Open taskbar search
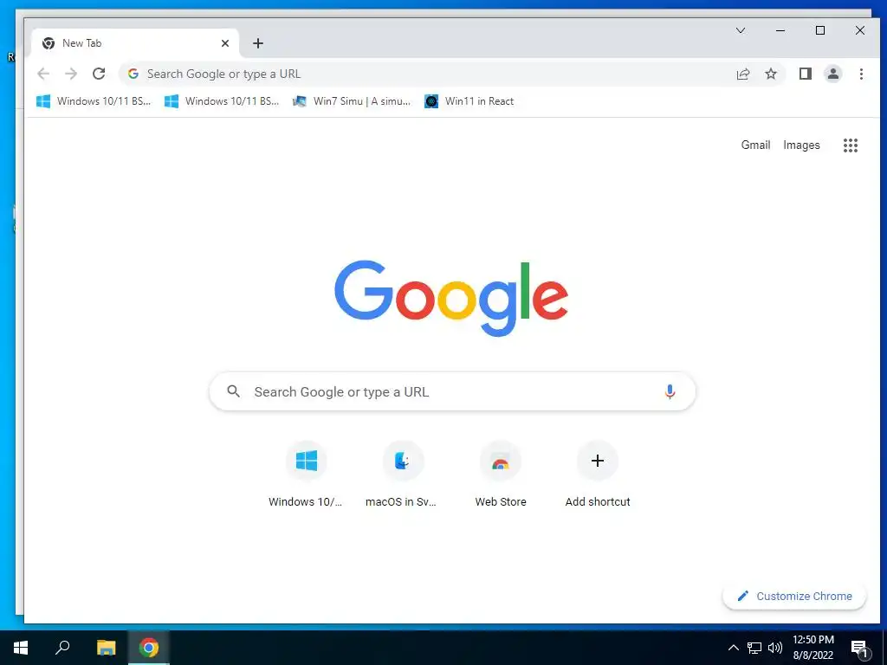 pos(62,648)
